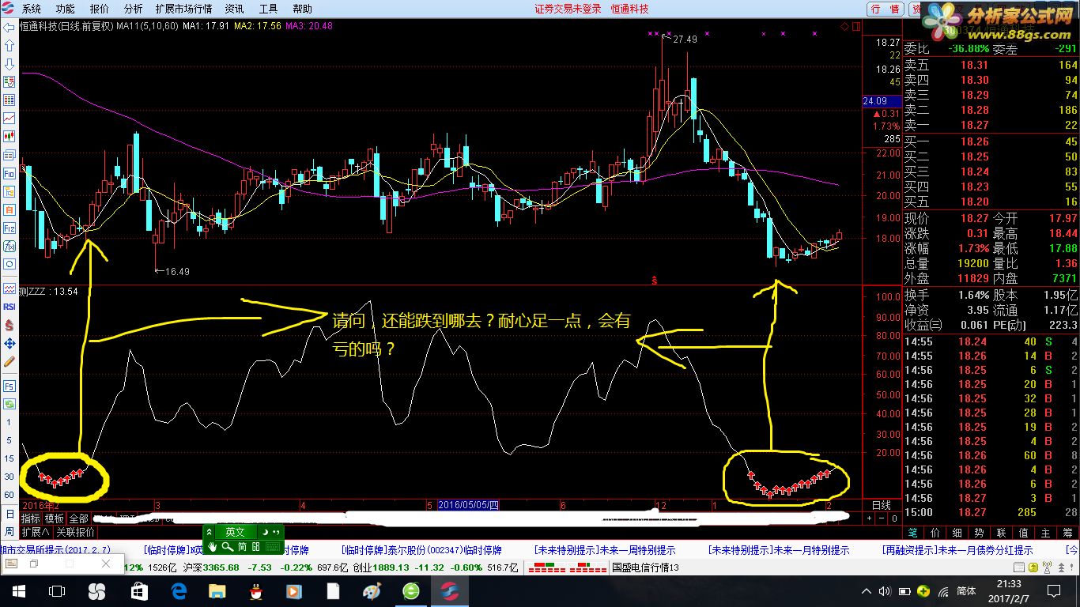Select the 笔 tick detail tab

[x=912, y=533]
